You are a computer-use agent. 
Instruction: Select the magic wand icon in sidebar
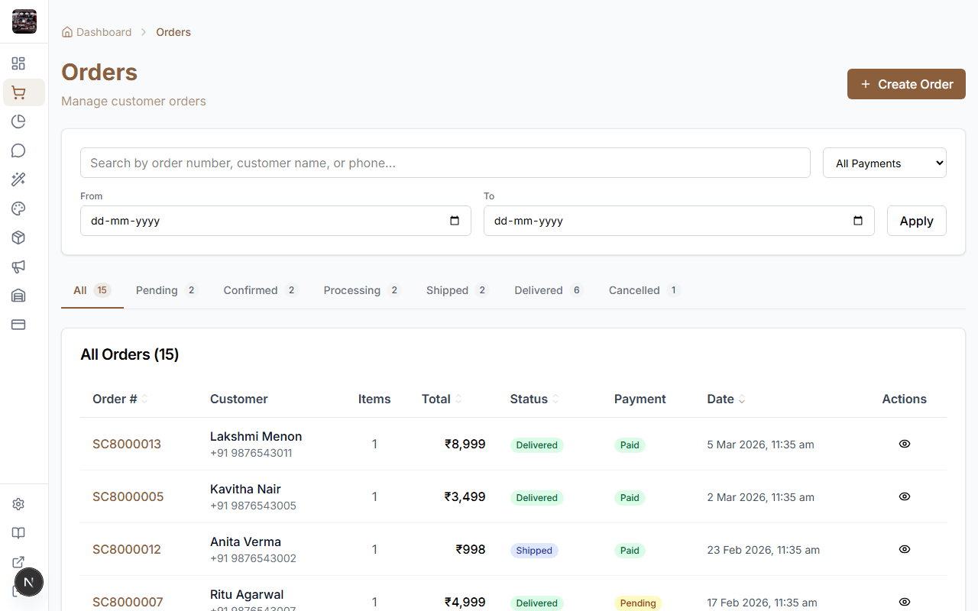click(x=18, y=179)
